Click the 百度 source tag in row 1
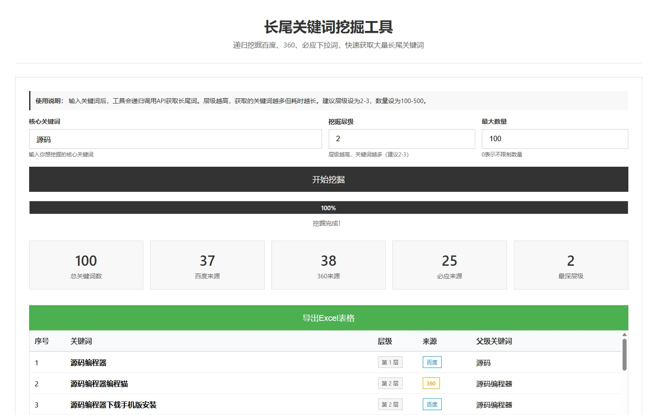Viewport: 666px width, 415px height. [x=432, y=362]
